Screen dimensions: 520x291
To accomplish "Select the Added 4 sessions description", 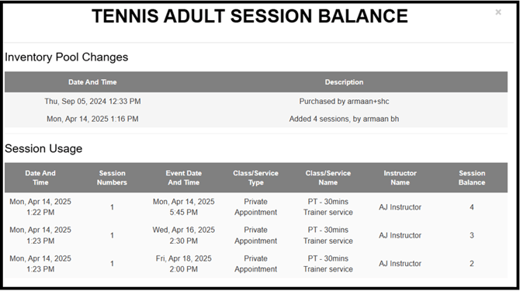I will pos(344,119).
